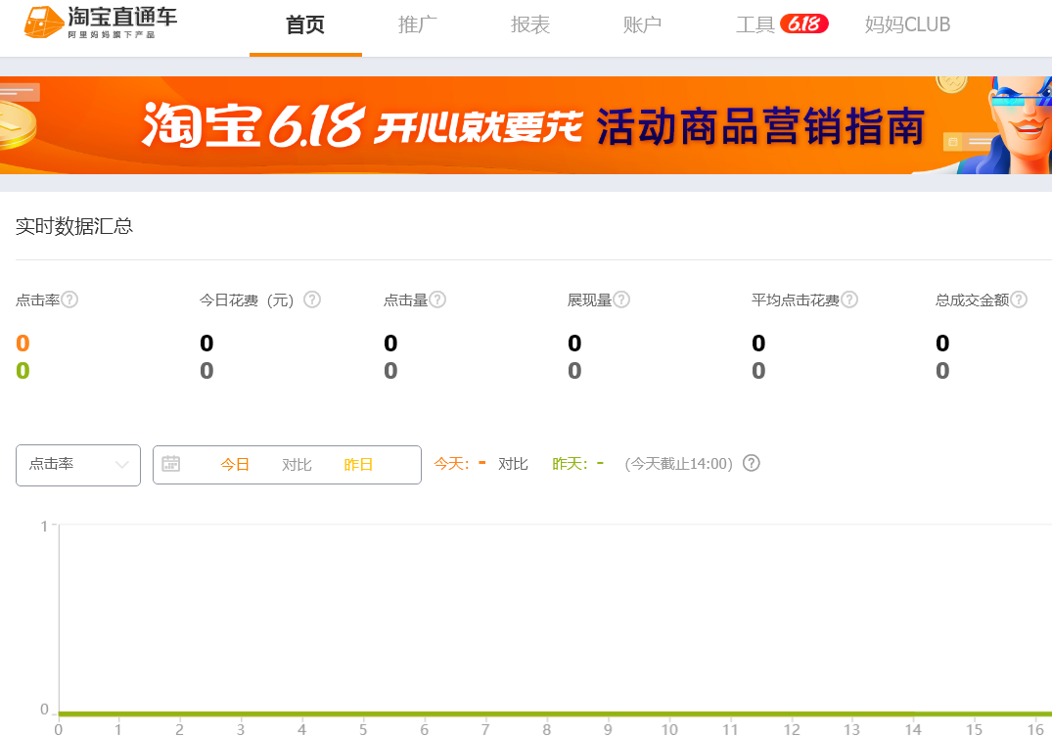The image size is (1052, 737).
Task: Open the 报表 tab
Action: click(x=530, y=24)
